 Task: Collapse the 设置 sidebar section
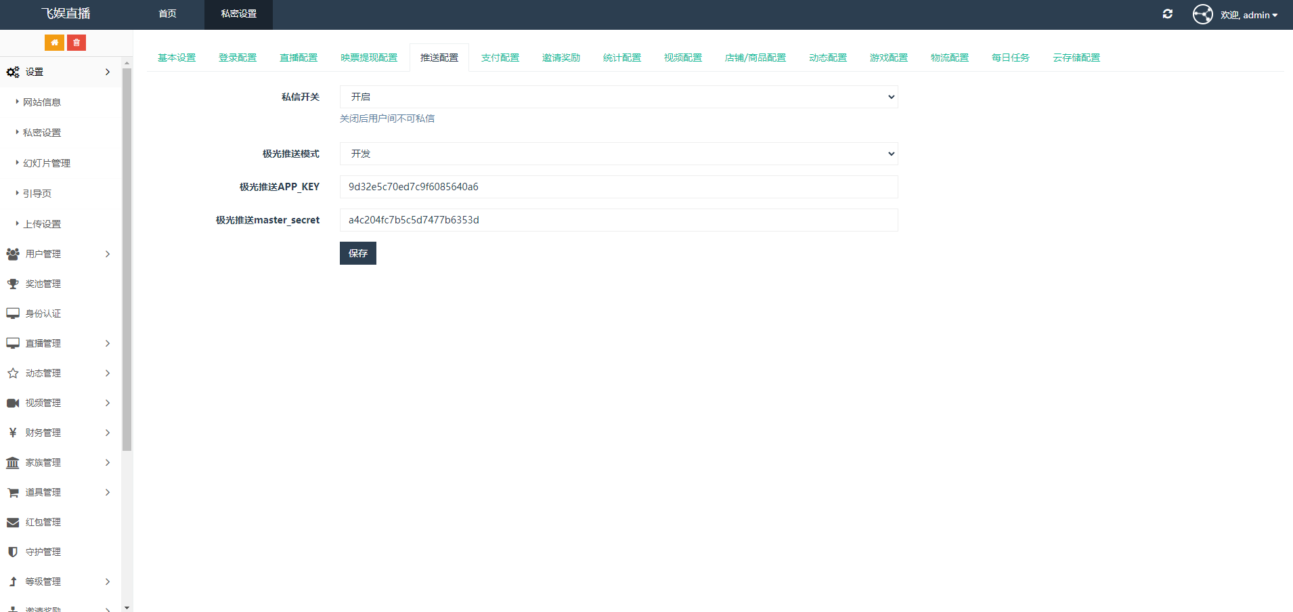[x=60, y=72]
